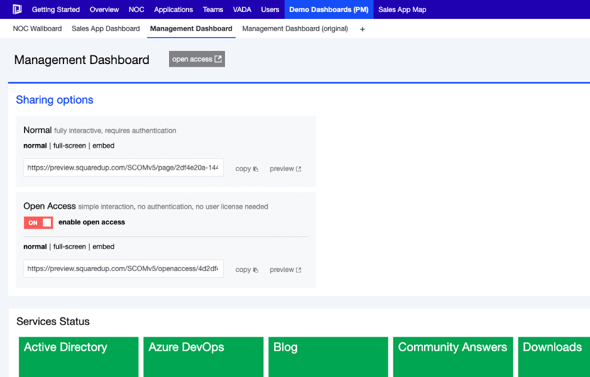
Task: Click the Normal sharing URL field
Action: pyautogui.click(x=123, y=167)
